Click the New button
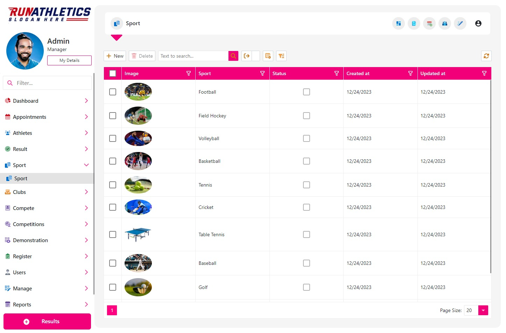Viewport: 506px width, 333px height. pos(114,56)
